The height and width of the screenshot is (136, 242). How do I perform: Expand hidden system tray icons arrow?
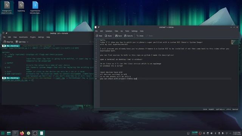tap(230, 133)
